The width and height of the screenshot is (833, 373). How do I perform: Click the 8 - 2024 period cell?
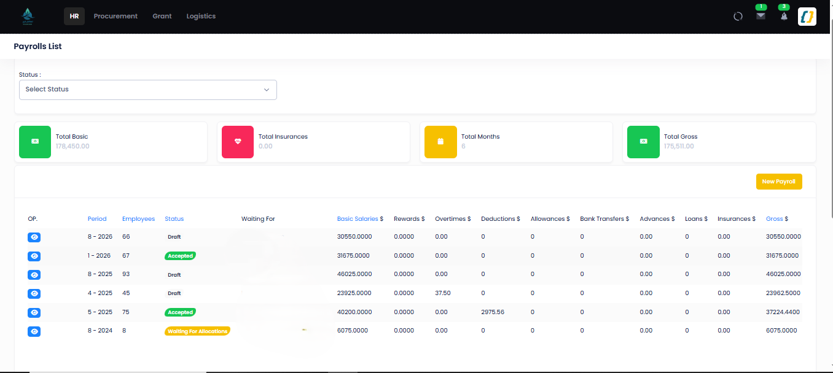[100, 330]
